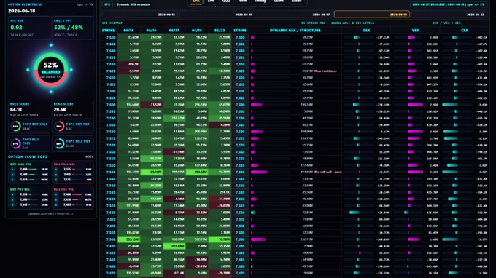Viewport: 496px width, 278px height.
Task: Click the red ring icon for TOP3 BUY PUT
Action: (x=59, y=126)
